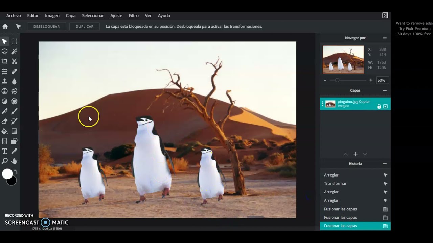Open the Filtro menu
433x243 pixels.
click(x=134, y=16)
